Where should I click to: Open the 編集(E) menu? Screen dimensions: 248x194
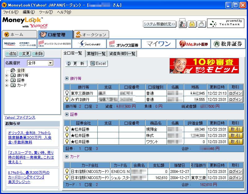coord(29,12)
